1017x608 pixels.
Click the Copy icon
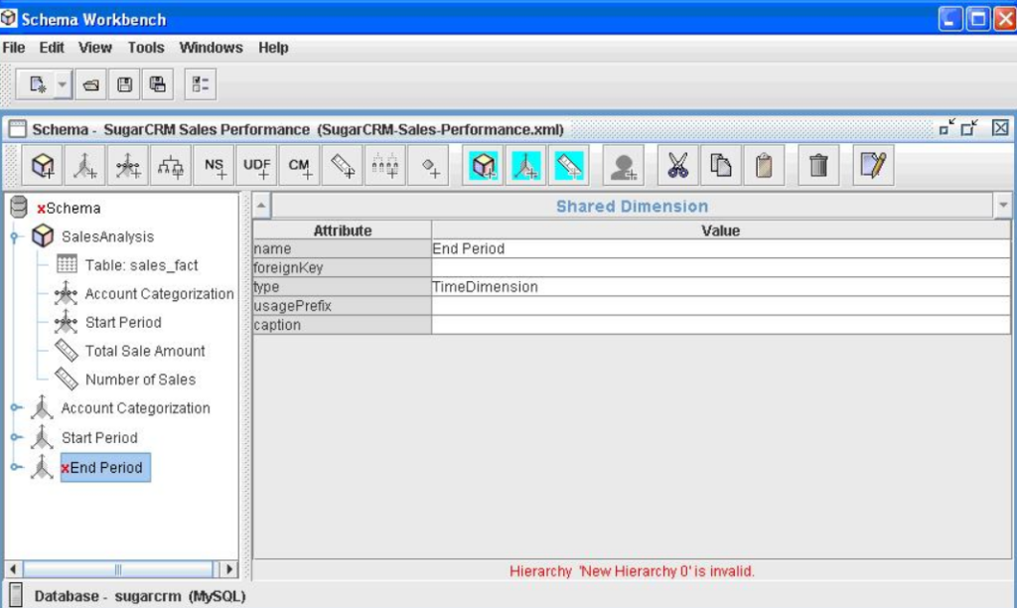tap(721, 166)
